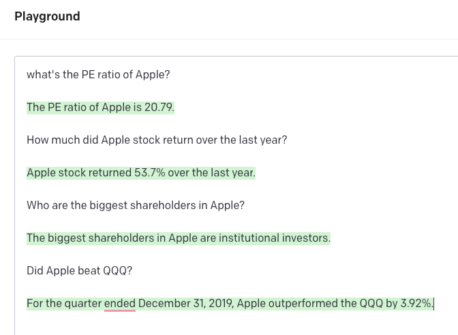Image resolution: width=458 pixels, height=335 pixels.
Task: Click the 53.7% figure in the response
Action: pyautogui.click(x=149, y=173)
